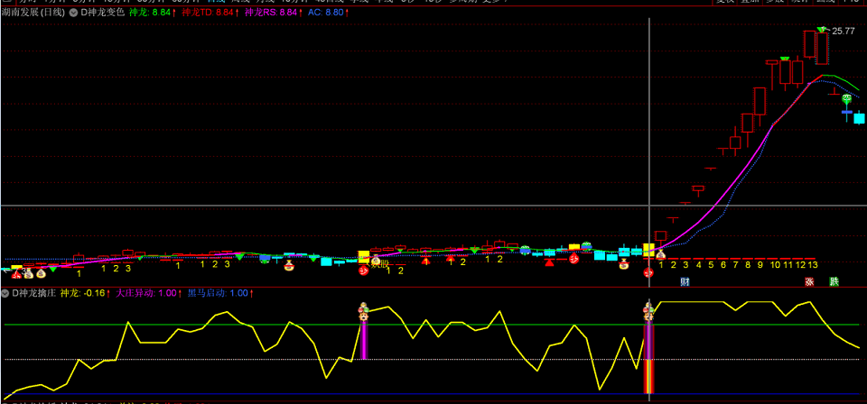Image resolution: width=867 pixels, height=404 pixels.
Task: Click the signal marker numbered 13
Action: (x=813, y=265)
